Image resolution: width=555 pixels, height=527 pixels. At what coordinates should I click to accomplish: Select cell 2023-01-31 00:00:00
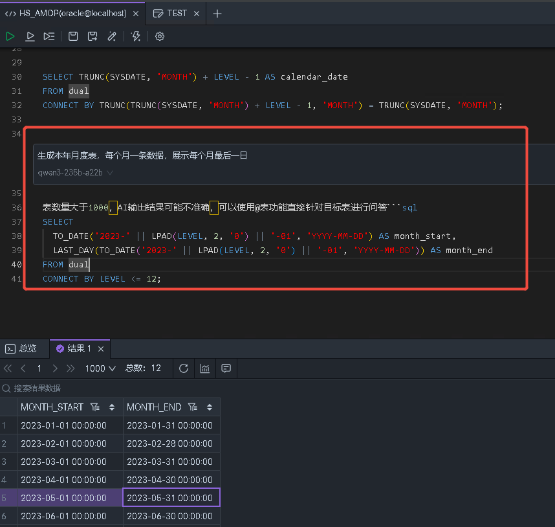pyautogui.click(x=170, y=426)
